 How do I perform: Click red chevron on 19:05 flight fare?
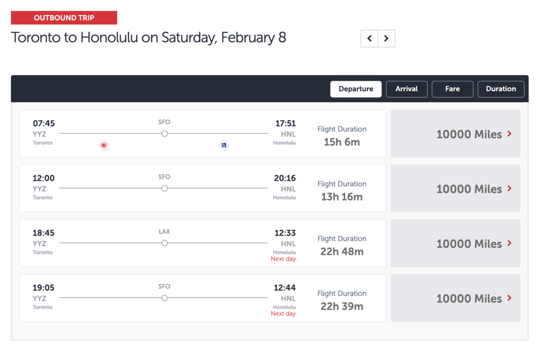(x=510, y=298)
